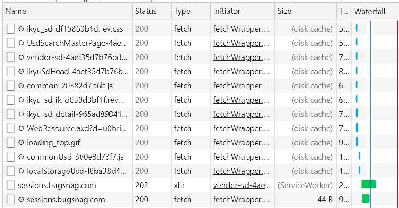Click the gear icon beside commonUsd-360e8d73f7.js
The image size is (399, 208).
click(21, 157)
